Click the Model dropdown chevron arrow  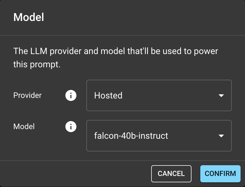coord(221,136)
